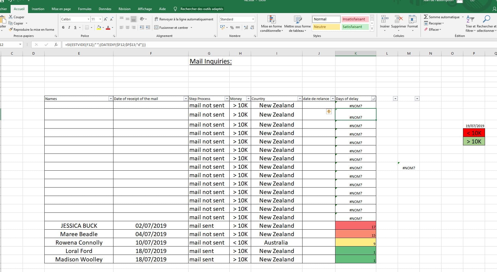Toggle Renvoyer à la ligne automatiquement
This screenshot has height=272, width=497.
click(184, 19)
